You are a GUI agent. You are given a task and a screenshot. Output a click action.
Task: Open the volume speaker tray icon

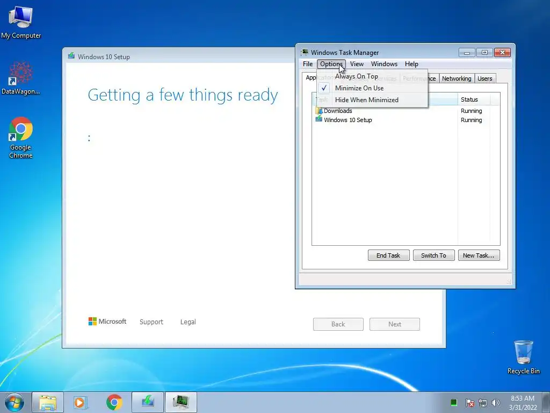(496, 402)
